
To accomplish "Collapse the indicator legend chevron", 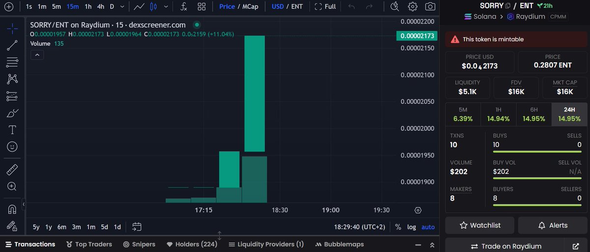I will (x=37, y=55).
